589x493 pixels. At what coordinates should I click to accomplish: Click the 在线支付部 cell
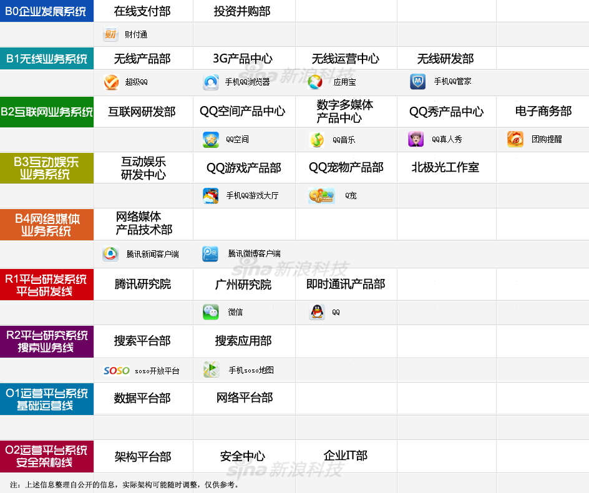(x=143, y=11)
